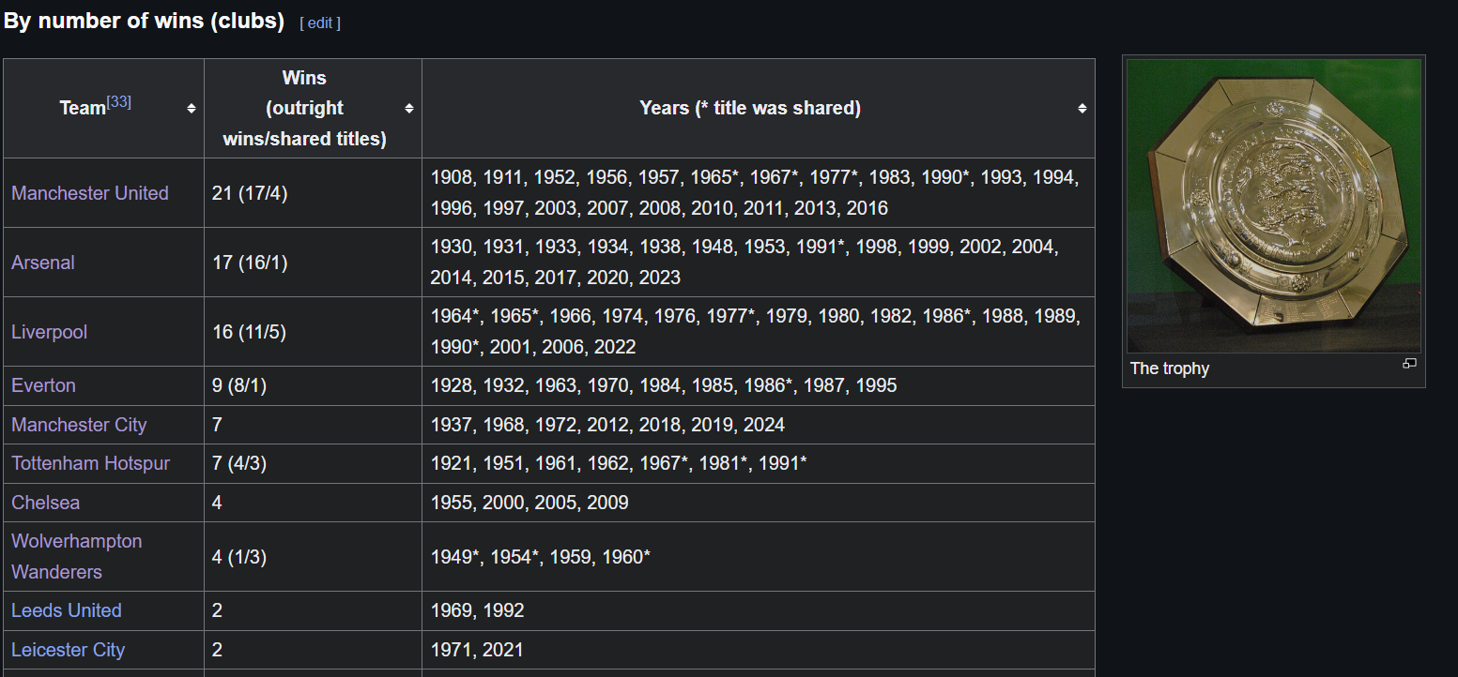Select Arsenal's '17 (16/1)' wins cell
Screen dimensions: 1458x677
(313, 263)
